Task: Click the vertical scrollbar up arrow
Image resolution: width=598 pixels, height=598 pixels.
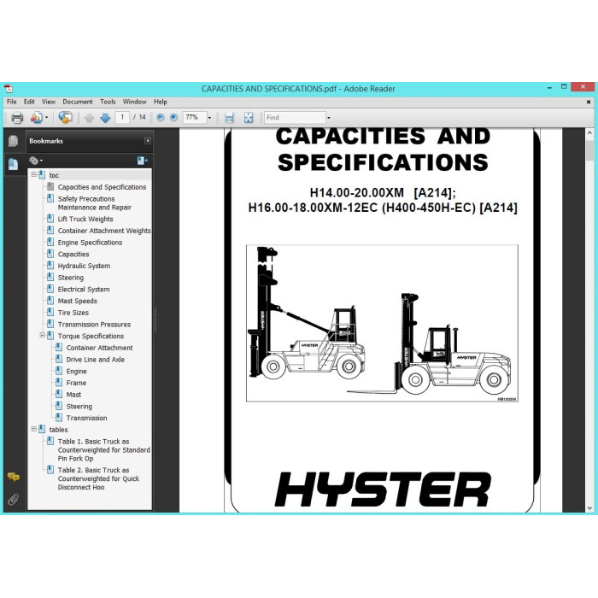Action: coord(589,133)
